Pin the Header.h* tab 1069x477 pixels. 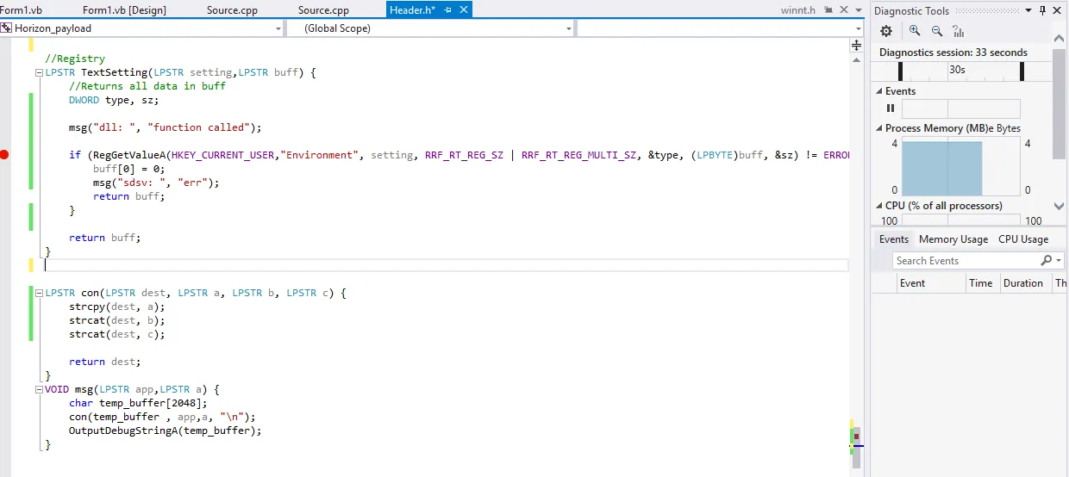[448, 10]
